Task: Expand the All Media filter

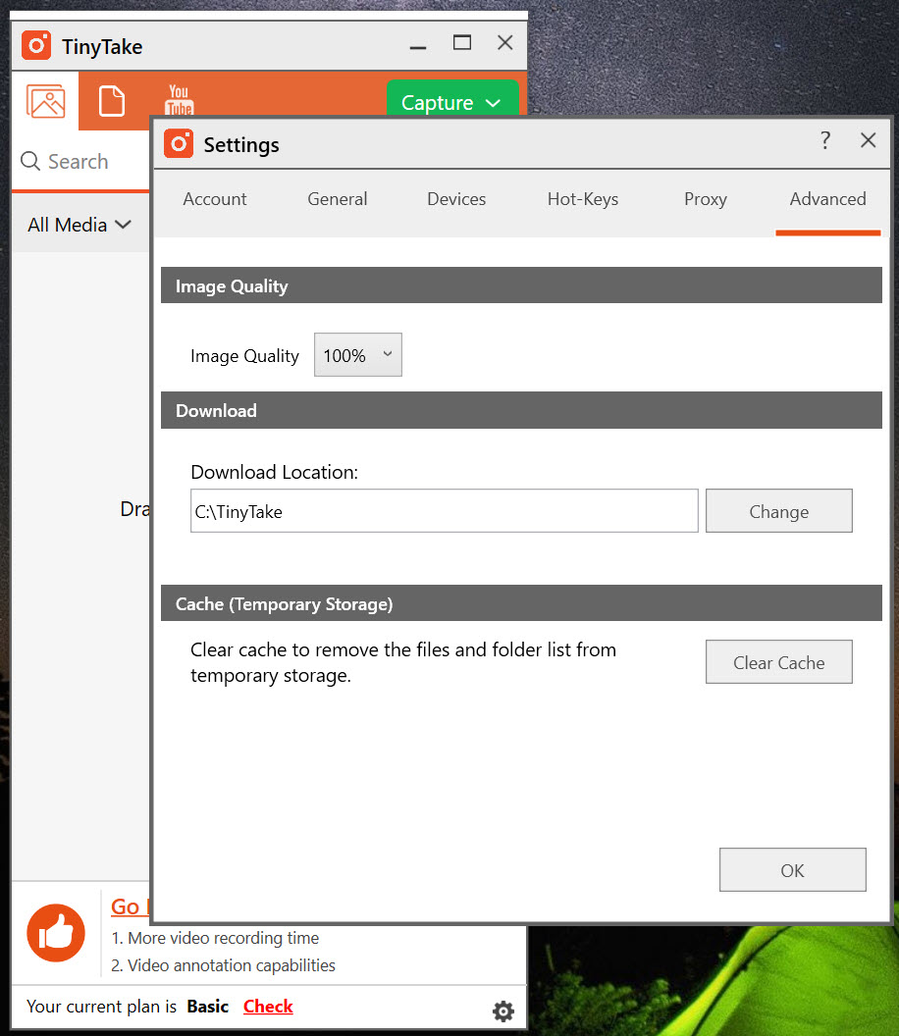Action: coord(79,225)
